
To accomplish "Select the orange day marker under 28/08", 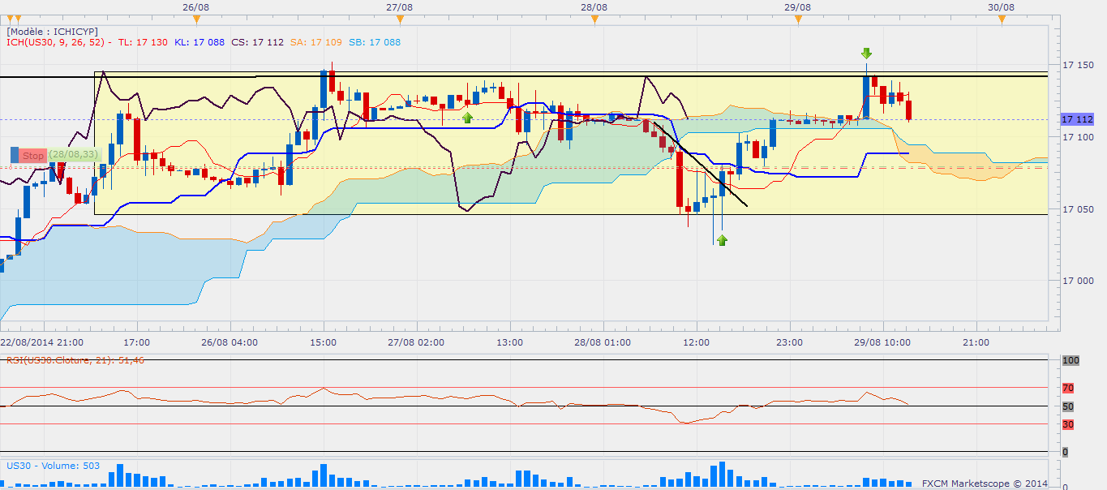I will click(595, 18).
